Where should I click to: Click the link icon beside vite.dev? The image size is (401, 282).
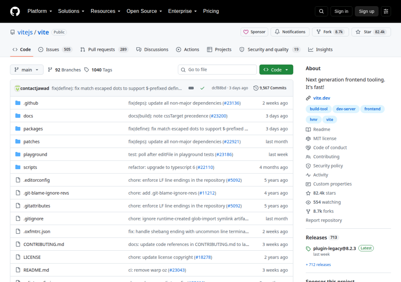click(x=308, y=98)
